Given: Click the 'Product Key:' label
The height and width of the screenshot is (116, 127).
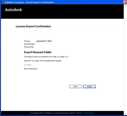Looking at the screenshot, I should (x=29, y=47).
